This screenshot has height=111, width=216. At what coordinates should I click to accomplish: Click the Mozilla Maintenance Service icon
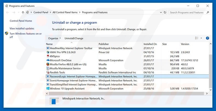[48, 68]
